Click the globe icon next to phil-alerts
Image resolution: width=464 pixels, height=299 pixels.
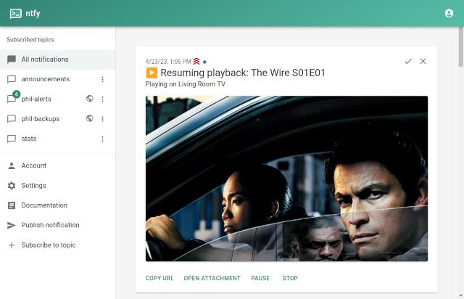(x=90, y=99)
